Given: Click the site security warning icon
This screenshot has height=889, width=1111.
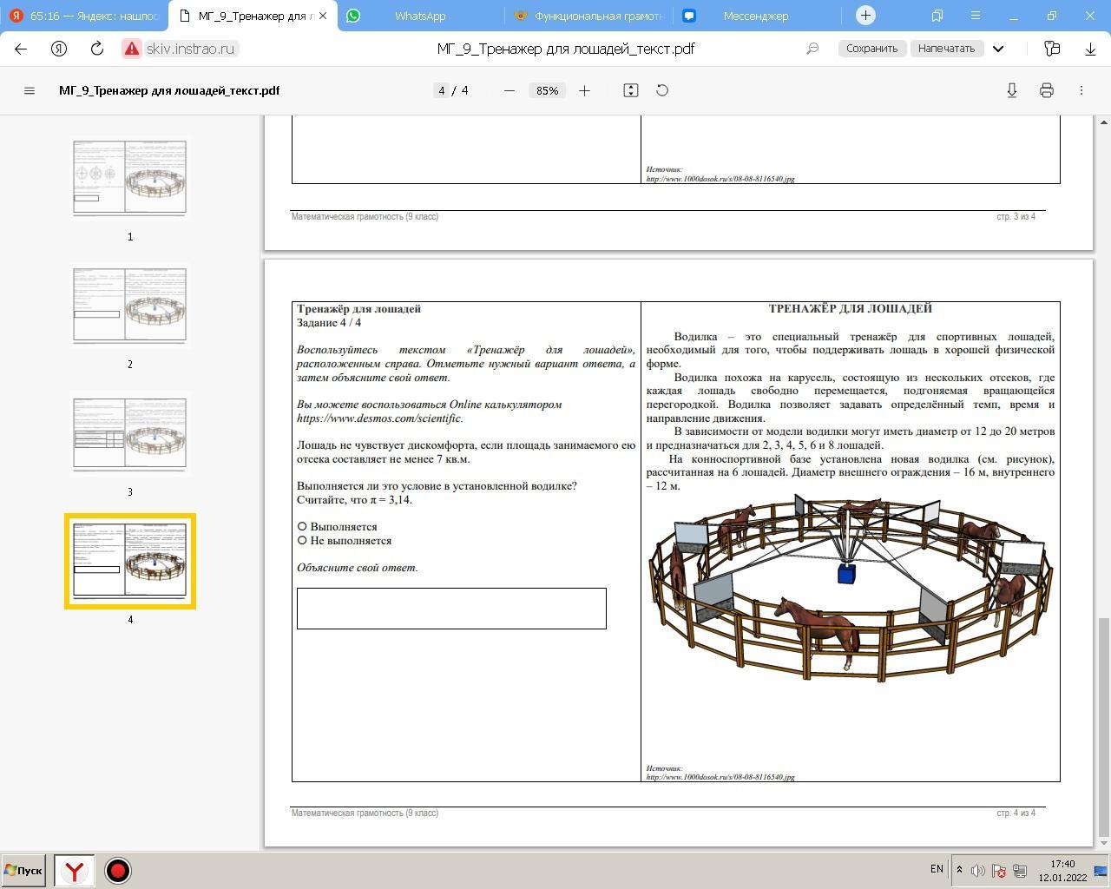Looking at the screenshot, I should pyautogui.click(x=132, y=49).
